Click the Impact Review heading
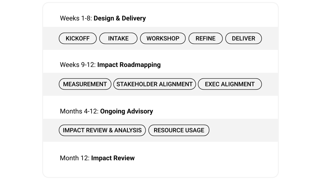This screenshot has height=180, width=321. pos(113,158)
